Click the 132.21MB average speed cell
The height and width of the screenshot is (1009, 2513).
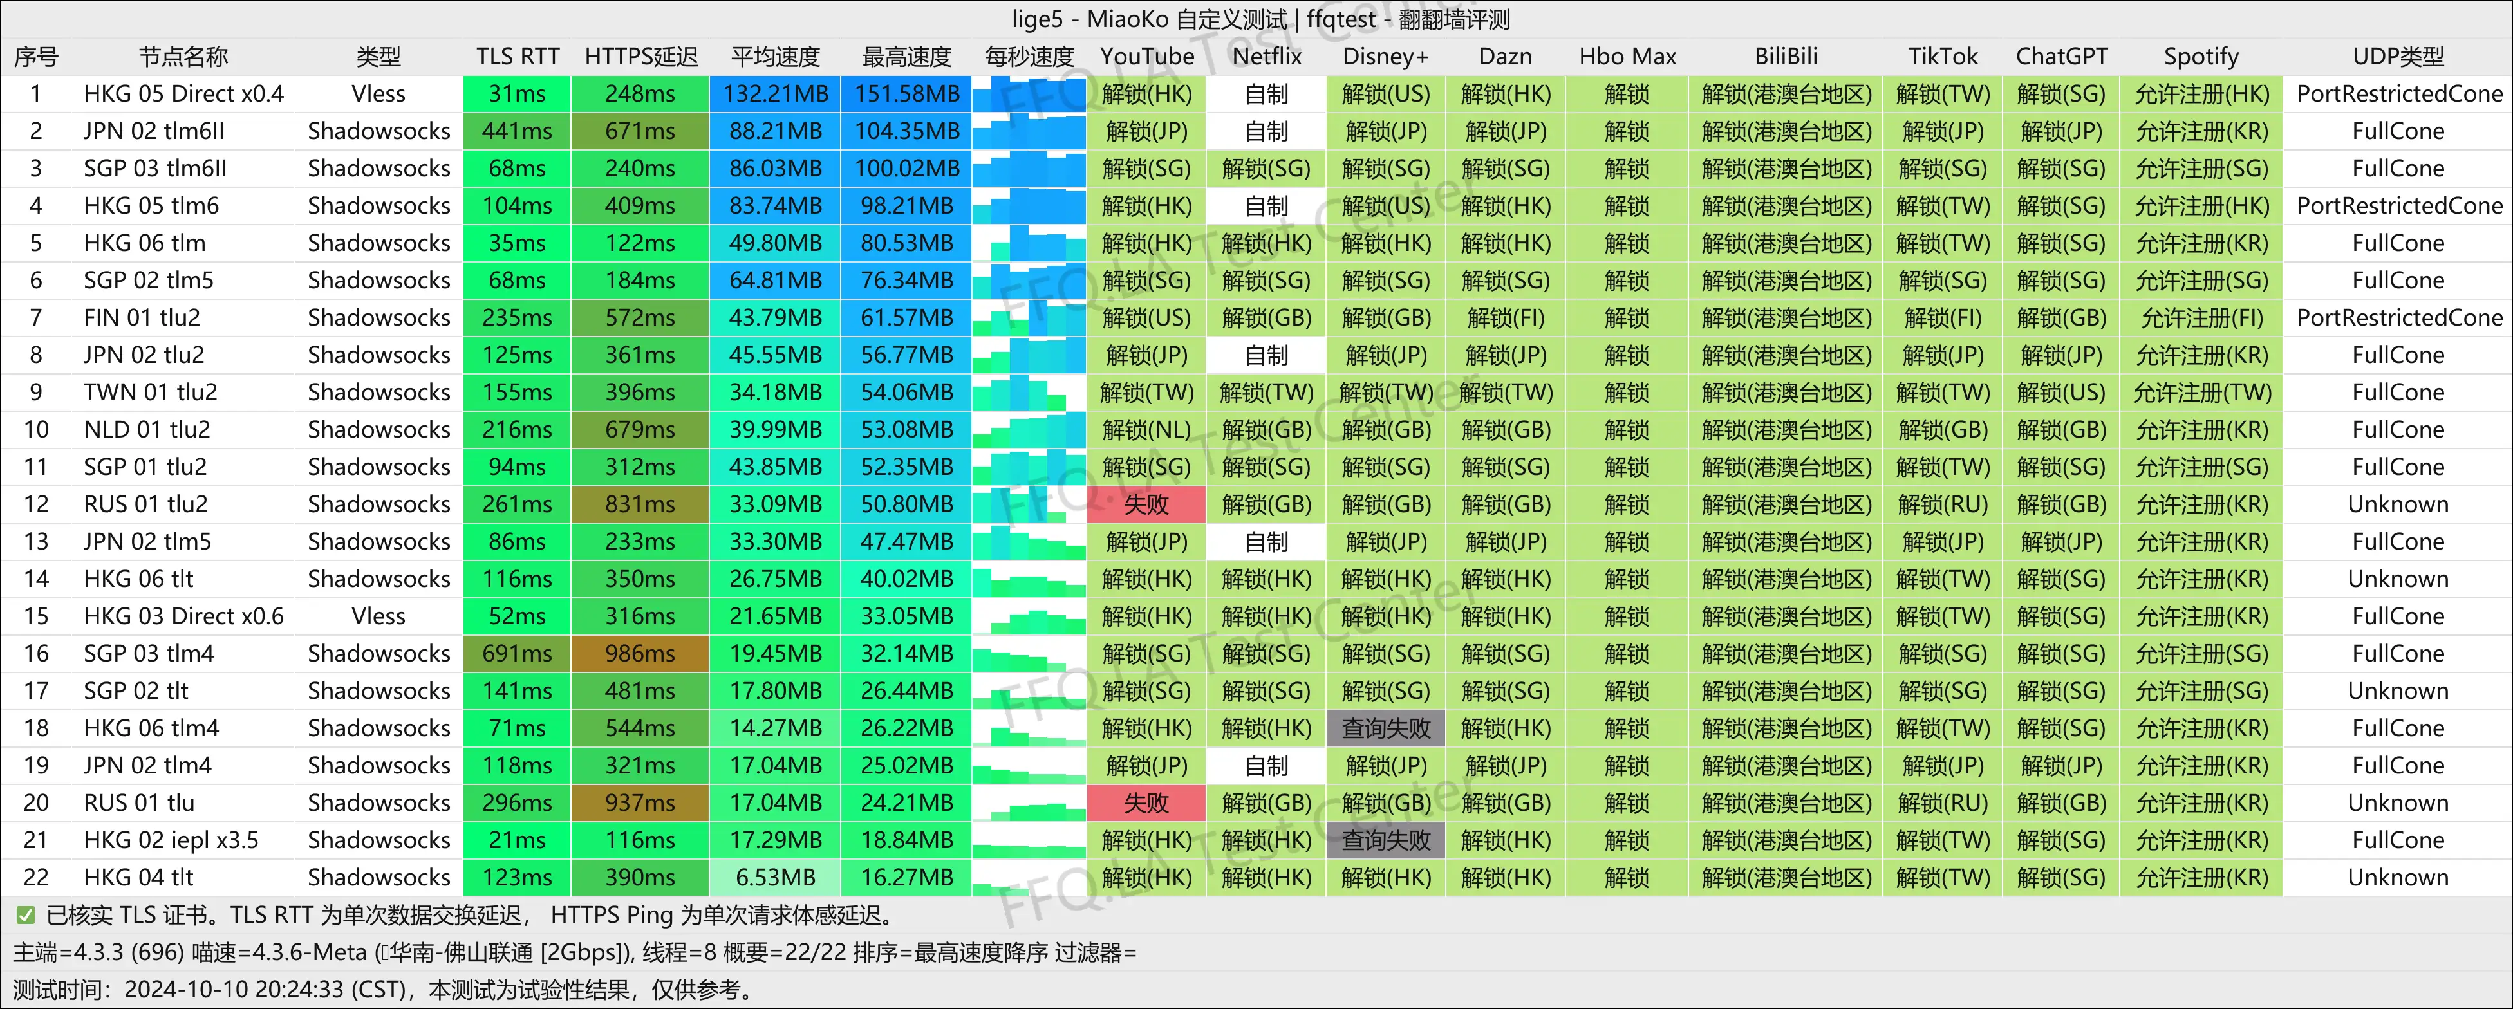(x=776, y=93)
